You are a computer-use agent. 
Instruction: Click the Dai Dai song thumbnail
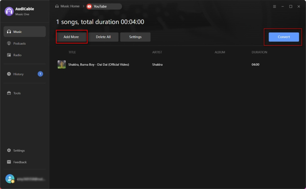(x=62, y=65)
